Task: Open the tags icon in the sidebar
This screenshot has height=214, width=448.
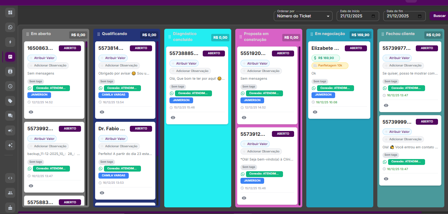Action: (10, 101)
